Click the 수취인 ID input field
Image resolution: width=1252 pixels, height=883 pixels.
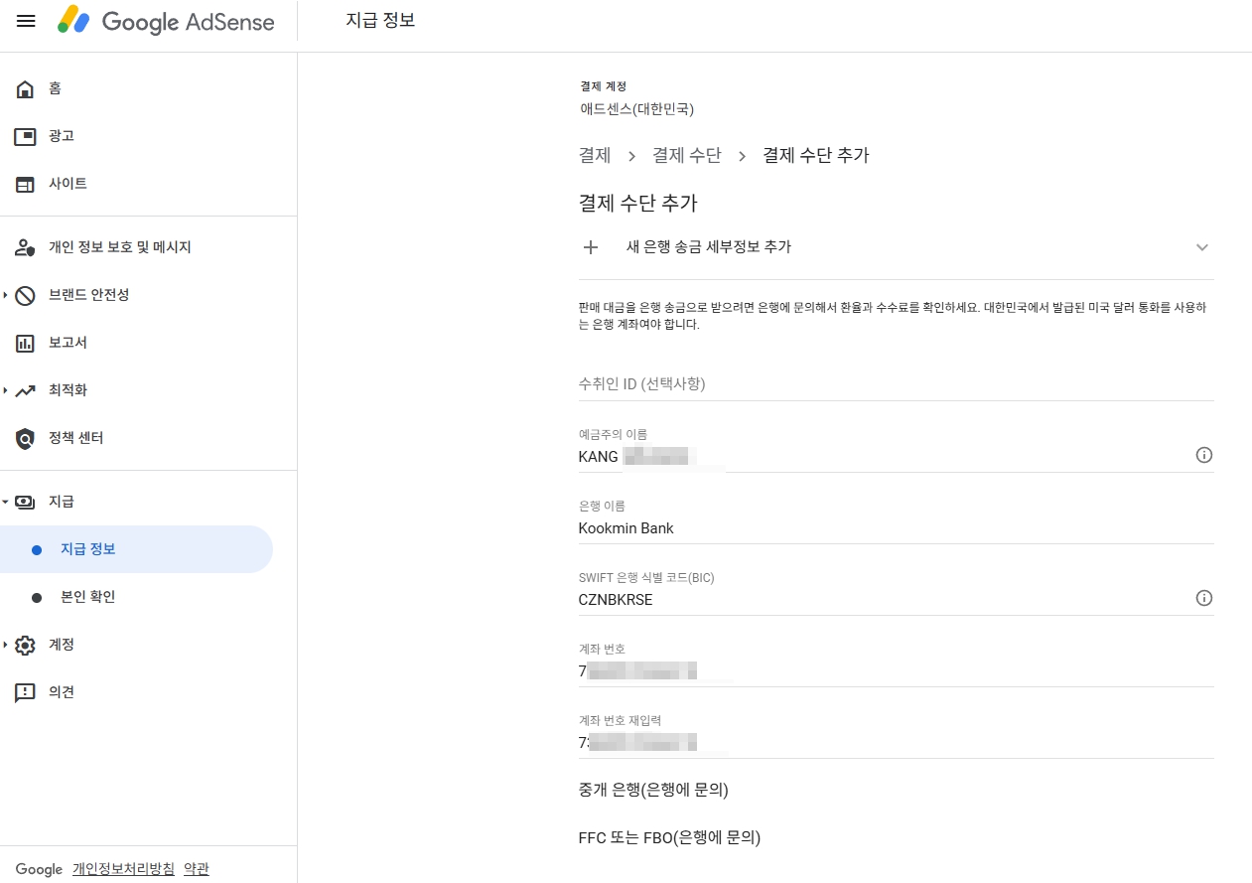tap(897, 383)
